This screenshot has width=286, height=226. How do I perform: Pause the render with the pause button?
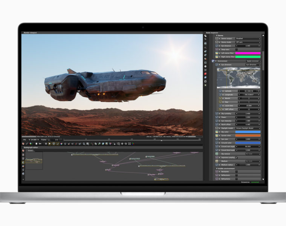pos(46,144)
